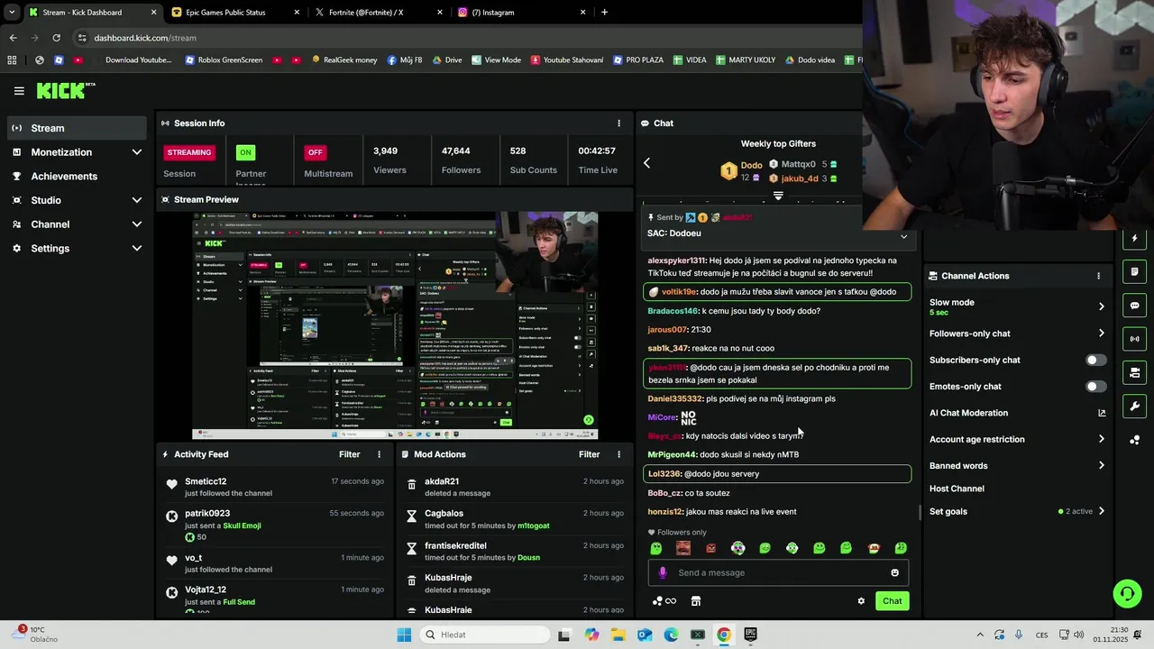Click the channel points infinity icon

point(664,601)
